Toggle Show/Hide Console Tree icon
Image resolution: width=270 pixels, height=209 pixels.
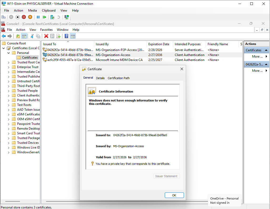coord(24,36)
